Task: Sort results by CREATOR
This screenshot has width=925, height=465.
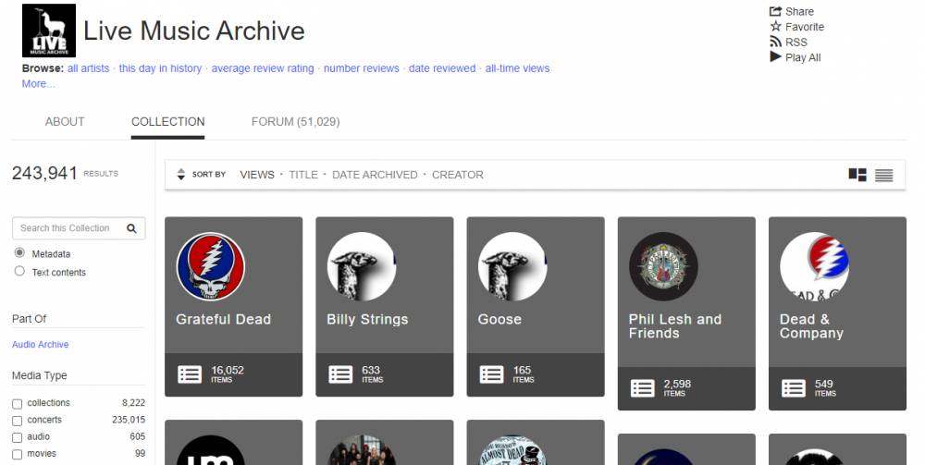Action: 458,175
